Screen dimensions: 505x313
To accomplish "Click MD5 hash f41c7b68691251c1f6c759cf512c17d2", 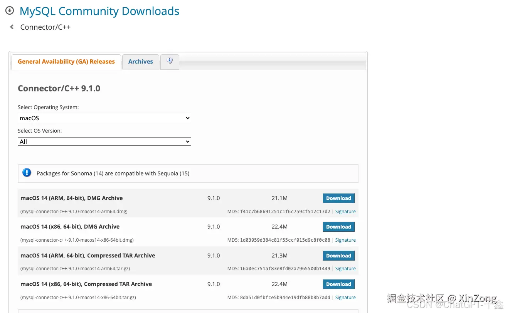I will tap(285, 212).
